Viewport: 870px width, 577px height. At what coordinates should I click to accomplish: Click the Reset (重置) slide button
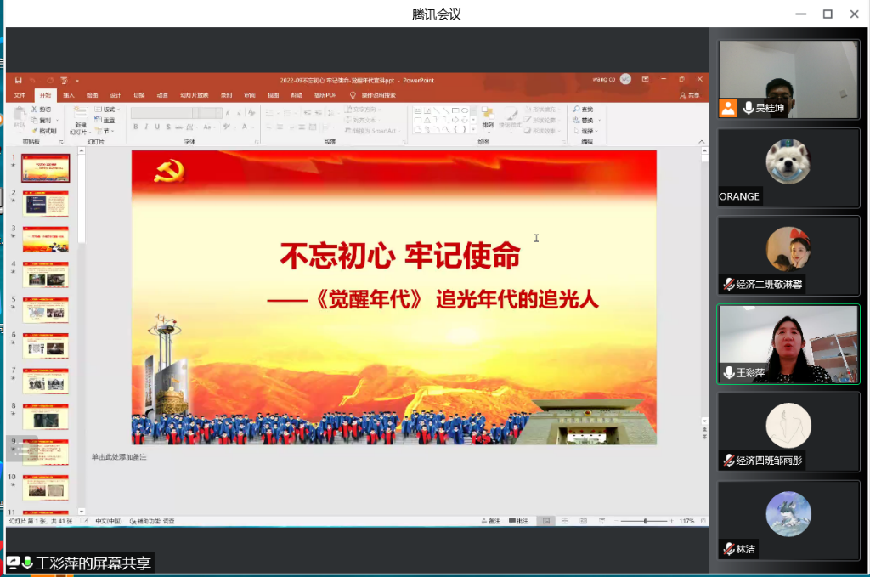[106, 121]
